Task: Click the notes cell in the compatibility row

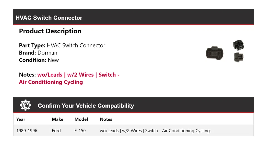Action: [x=155, y=131]
